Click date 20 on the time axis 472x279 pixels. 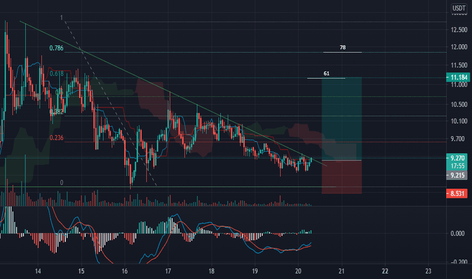point(298,271)
